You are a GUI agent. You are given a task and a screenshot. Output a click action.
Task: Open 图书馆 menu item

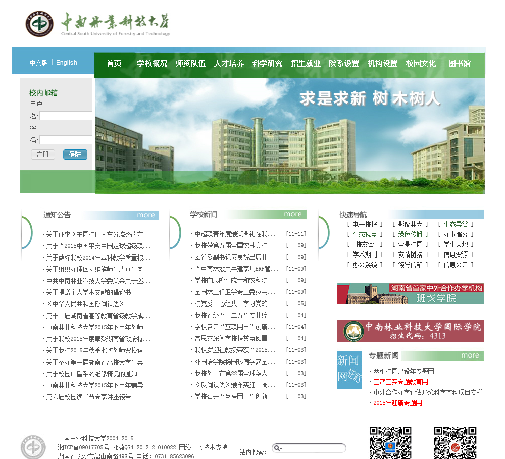[460, 63]
